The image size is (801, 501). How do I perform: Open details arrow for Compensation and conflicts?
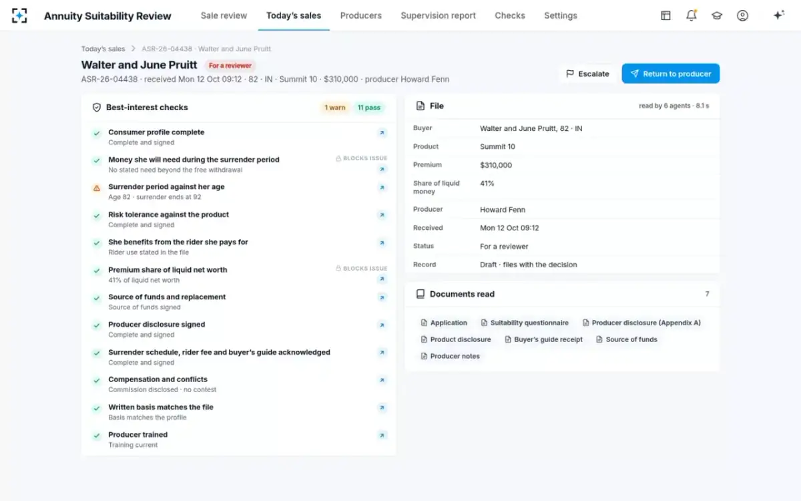(382, 380)
